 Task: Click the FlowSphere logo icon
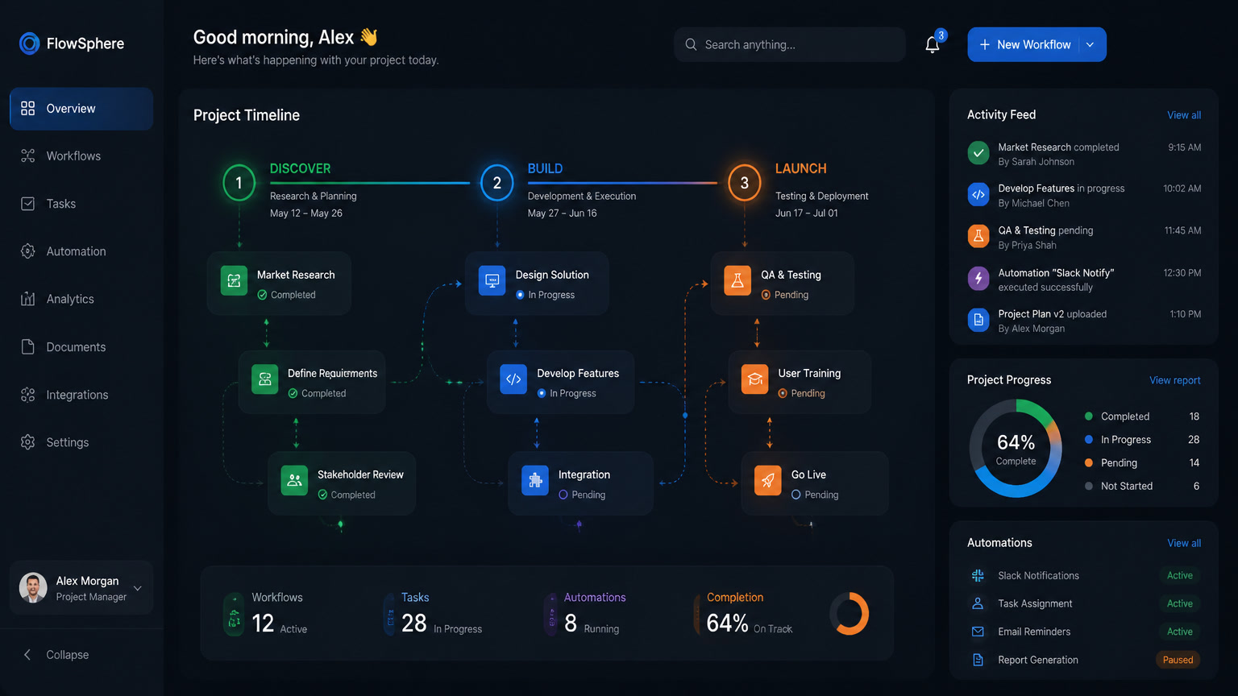29,43
